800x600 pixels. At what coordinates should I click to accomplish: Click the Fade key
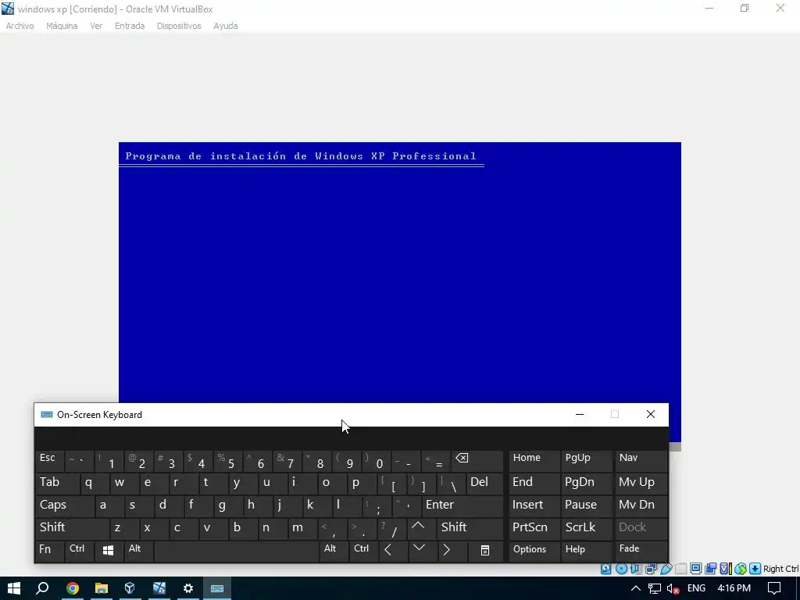pos(641,551)
